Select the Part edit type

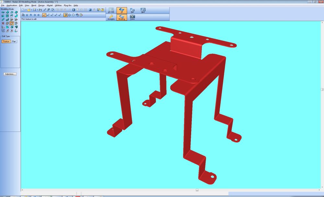(x=14, y=41)
